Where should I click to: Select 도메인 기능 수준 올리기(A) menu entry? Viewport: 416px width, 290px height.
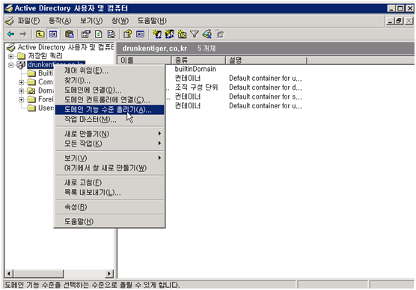pyautogui.click(x=109, y=110)
